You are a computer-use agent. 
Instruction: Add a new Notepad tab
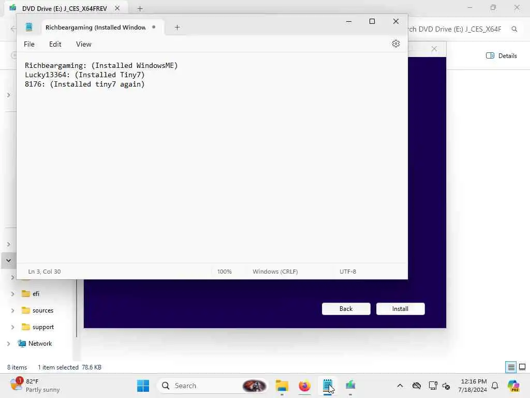click(x=177, y=27)
